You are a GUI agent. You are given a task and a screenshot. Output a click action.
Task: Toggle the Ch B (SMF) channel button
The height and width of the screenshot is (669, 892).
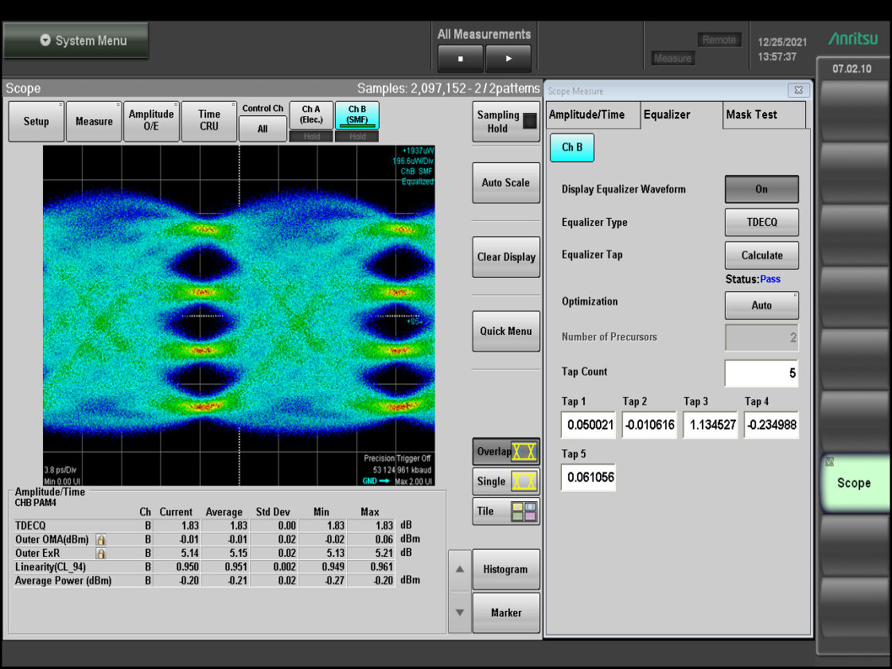[356, 115]
